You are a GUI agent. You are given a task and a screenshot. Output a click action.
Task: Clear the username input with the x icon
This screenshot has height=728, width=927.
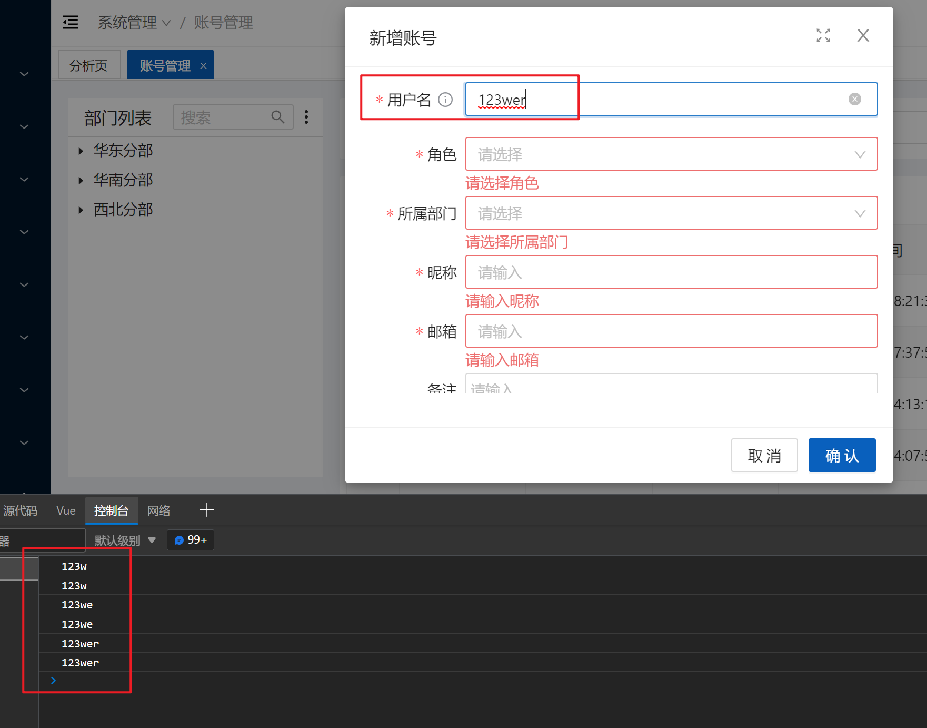[x=854, y=99]
